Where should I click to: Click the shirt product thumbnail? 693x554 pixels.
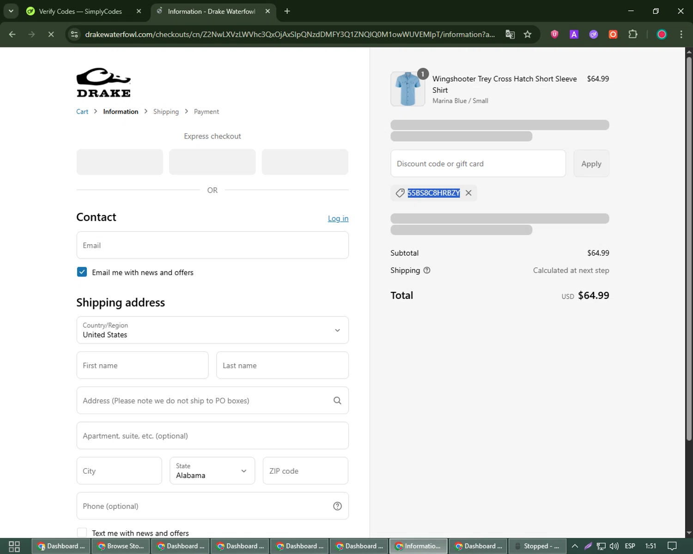click(x=408, y=89)
